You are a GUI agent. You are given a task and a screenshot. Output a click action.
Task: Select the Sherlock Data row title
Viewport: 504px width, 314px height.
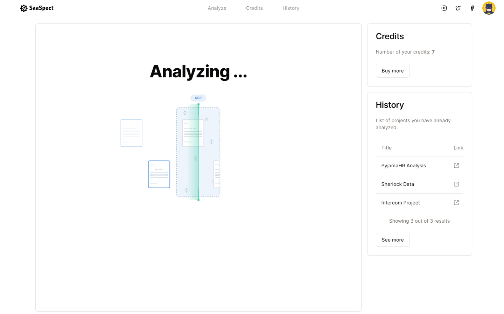point(398,184)
